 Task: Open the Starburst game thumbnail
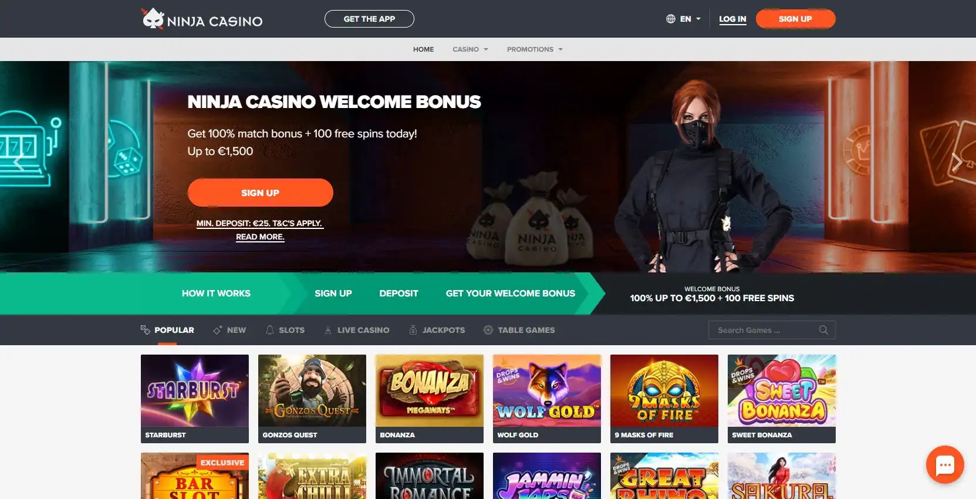pyautogui.click(x=195, y=399)
